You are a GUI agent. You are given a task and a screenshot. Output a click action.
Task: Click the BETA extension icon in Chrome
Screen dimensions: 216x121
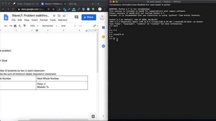pyautogui.click(x=74, y=9)
